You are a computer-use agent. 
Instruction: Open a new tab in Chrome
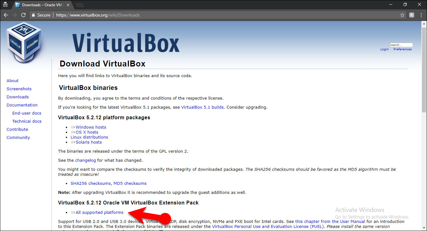tap(79, 5)
